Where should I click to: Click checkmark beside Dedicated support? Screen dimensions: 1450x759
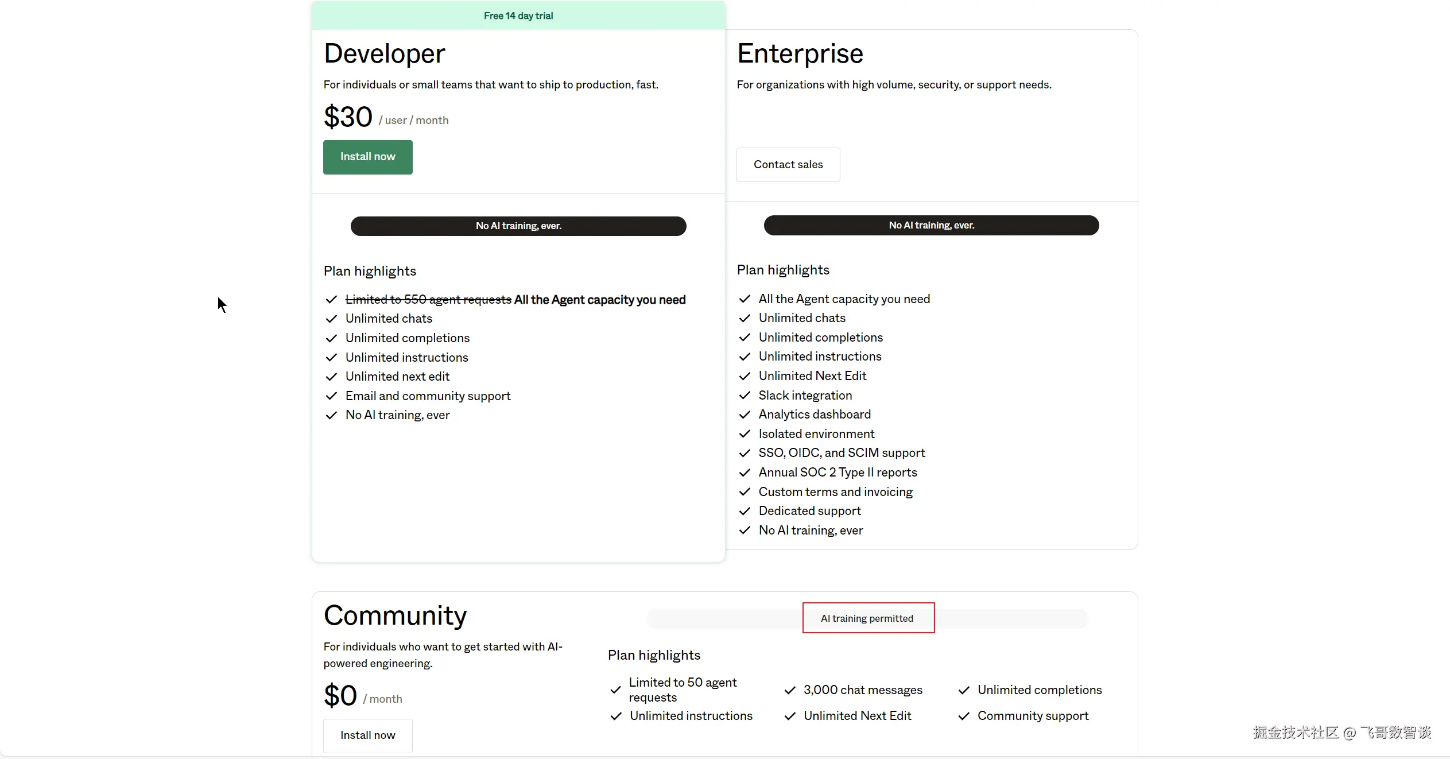[745, 511]
